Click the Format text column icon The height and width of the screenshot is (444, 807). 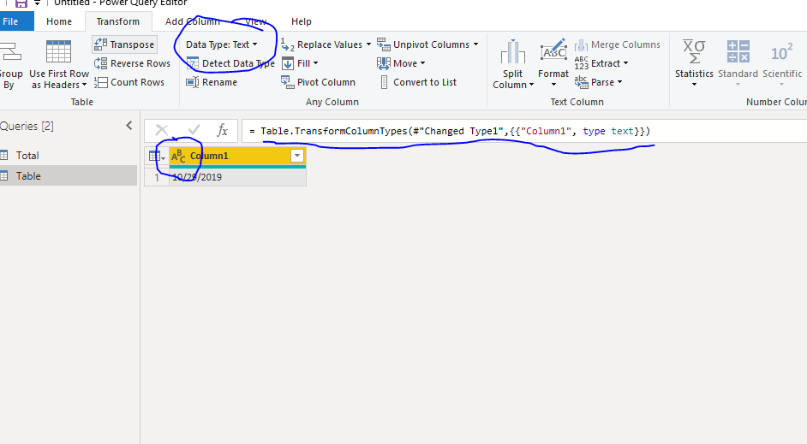click(x=553, y=51)
